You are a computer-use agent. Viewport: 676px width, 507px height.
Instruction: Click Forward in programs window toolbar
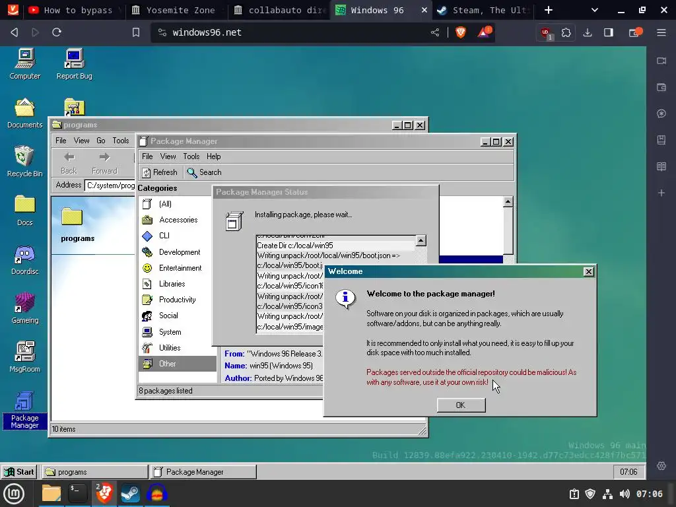pyautogui.click(x=104, y=164)
